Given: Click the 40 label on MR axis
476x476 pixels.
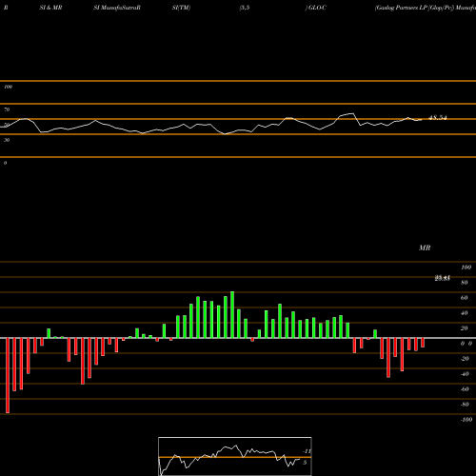Looking at the screenshot, I should tap(465, 313).
